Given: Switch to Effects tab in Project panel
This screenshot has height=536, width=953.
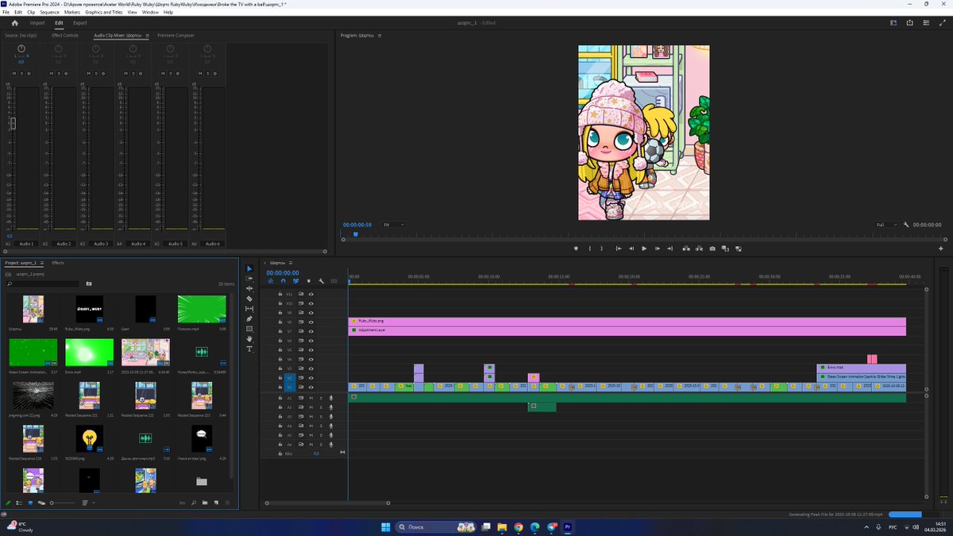Looking at the screenshot, I should click(58, 263).
